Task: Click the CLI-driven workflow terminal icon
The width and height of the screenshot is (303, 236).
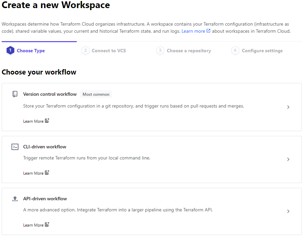Action: [x=15, y=147]
